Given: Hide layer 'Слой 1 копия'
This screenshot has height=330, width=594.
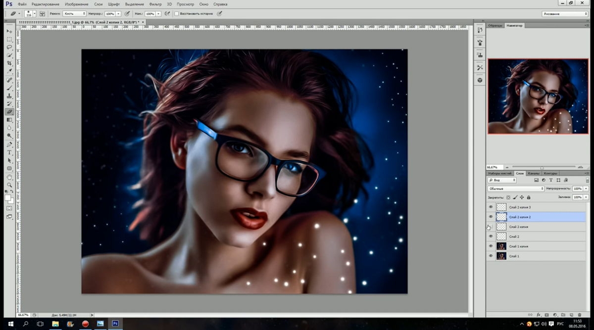Looking at the screenshot, I should pyautogui.click(x=491, y=246).
